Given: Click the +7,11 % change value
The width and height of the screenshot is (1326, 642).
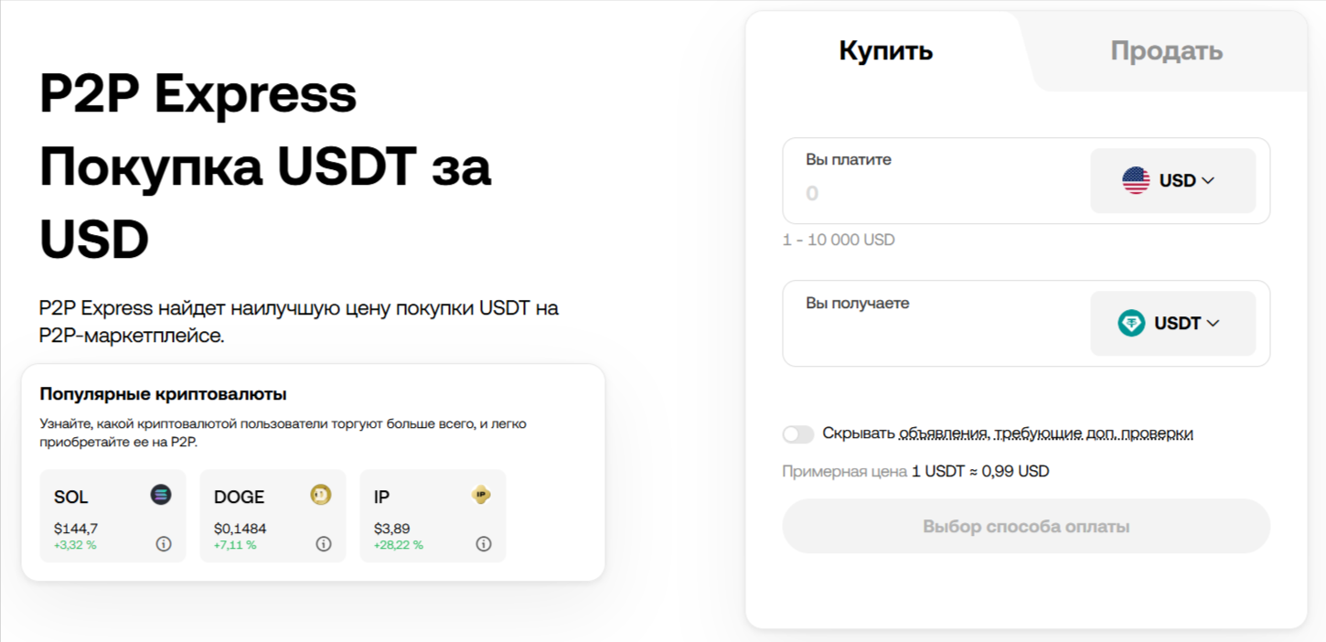Looking at the screenshot, I should coord(235,545).
